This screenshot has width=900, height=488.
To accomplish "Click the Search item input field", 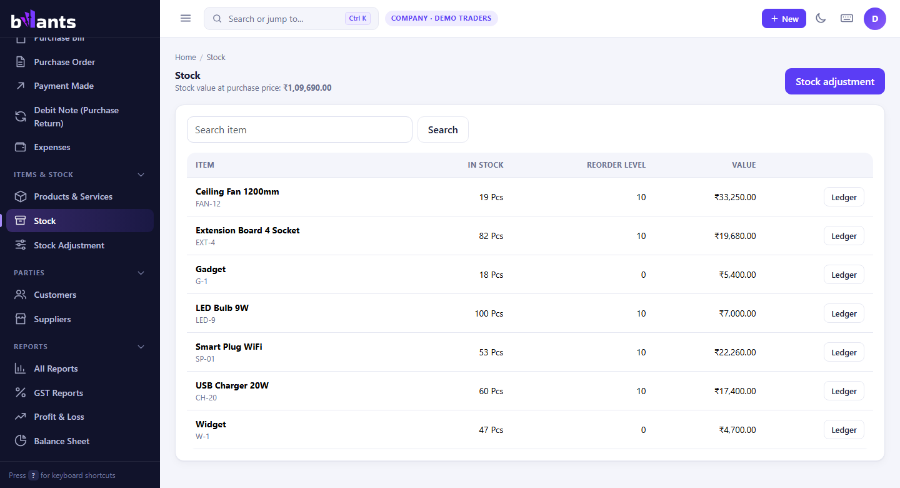I will [299, 130].
